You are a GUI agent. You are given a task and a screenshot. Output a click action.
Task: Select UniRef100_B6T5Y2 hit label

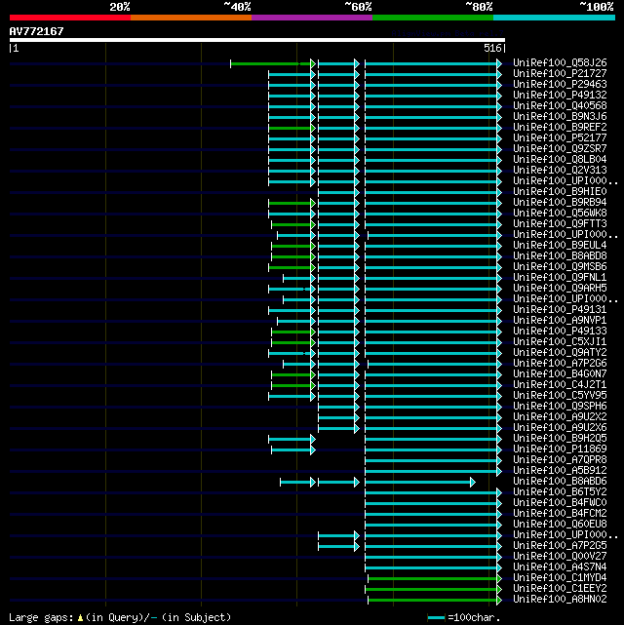560,492
